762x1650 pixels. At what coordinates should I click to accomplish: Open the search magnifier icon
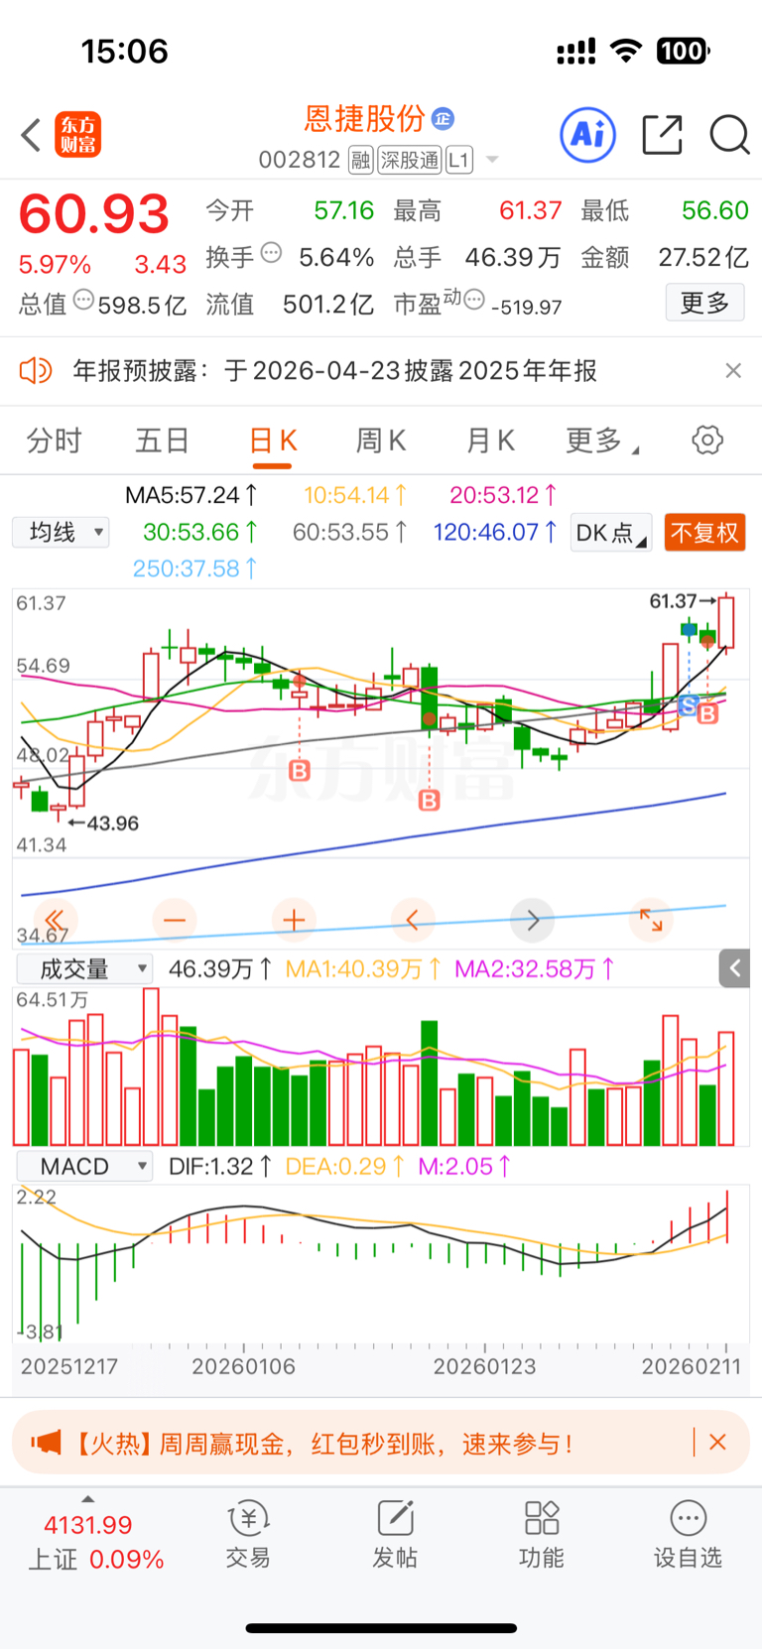(729, 135)
